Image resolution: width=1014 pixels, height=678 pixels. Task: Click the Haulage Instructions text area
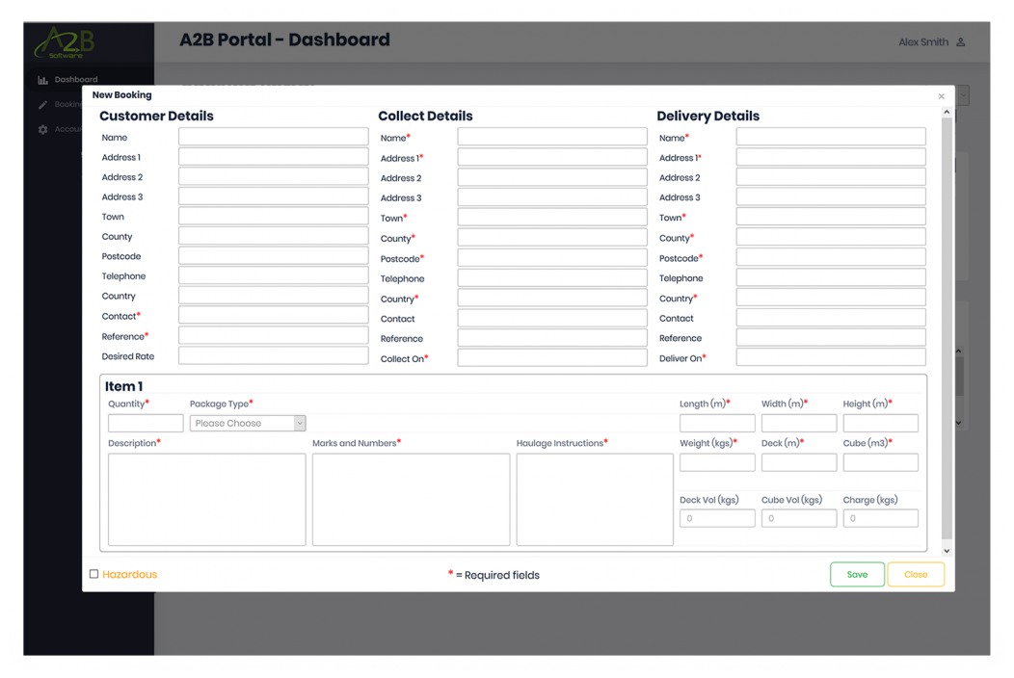click(594, 500)
